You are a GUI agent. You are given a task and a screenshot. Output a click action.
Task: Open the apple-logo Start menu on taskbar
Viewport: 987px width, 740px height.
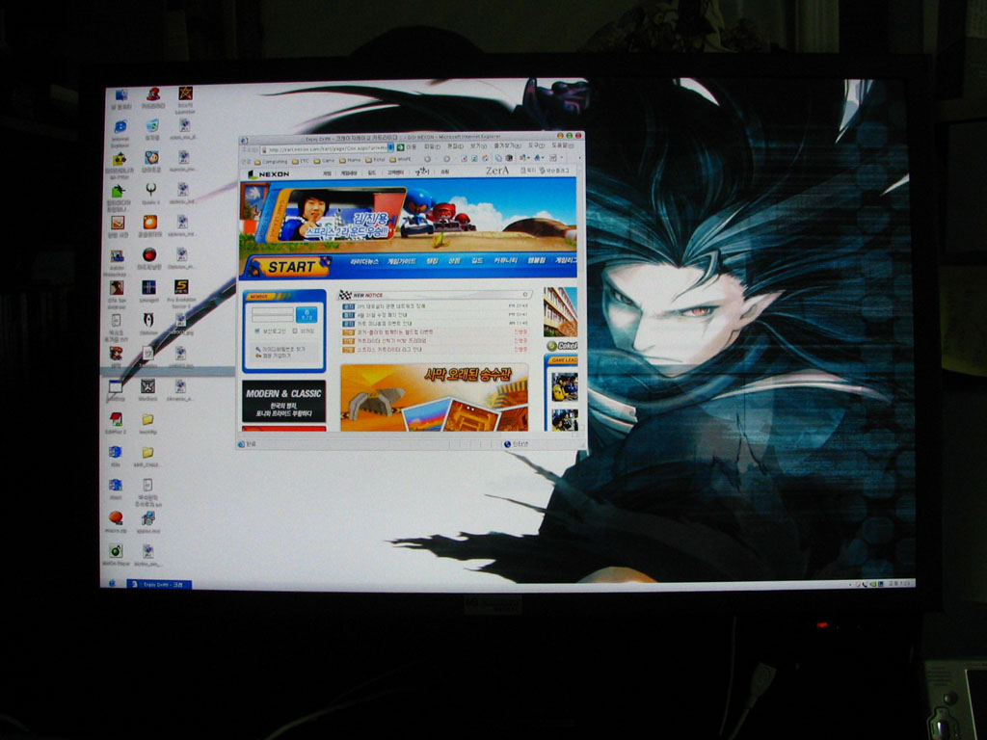point(113,583)
